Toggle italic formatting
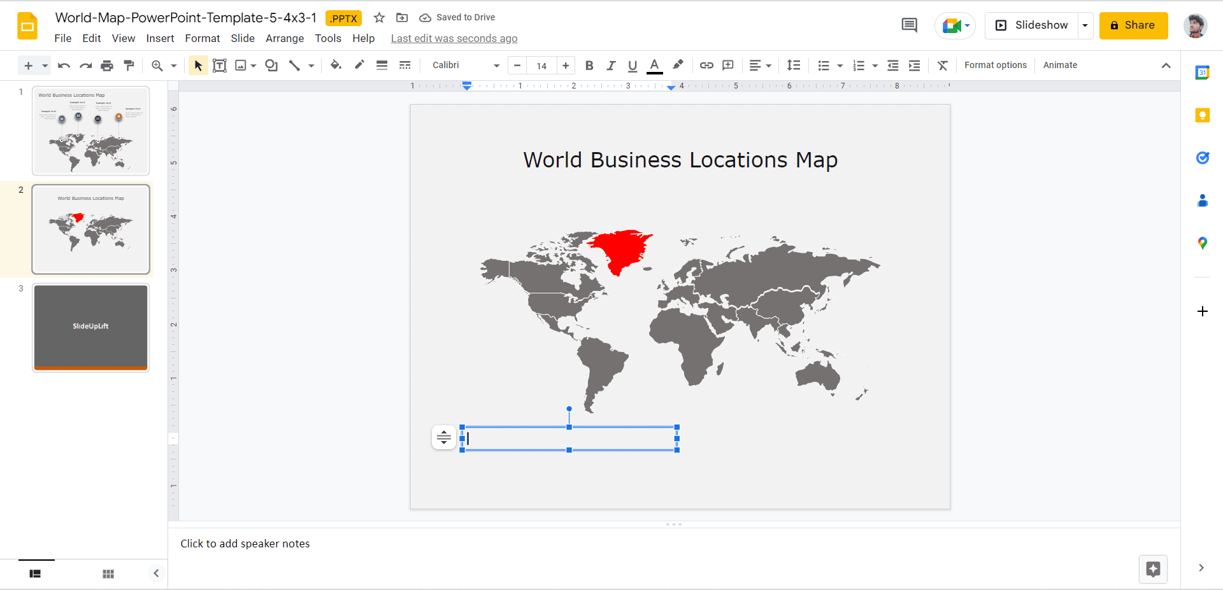This screenshot has height=590, width=1223. pos(610,65)
